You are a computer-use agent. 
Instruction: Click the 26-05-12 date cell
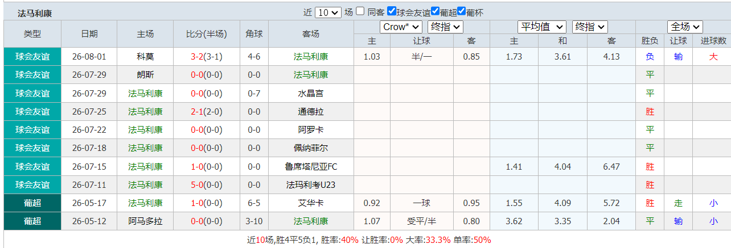point(89,221)
